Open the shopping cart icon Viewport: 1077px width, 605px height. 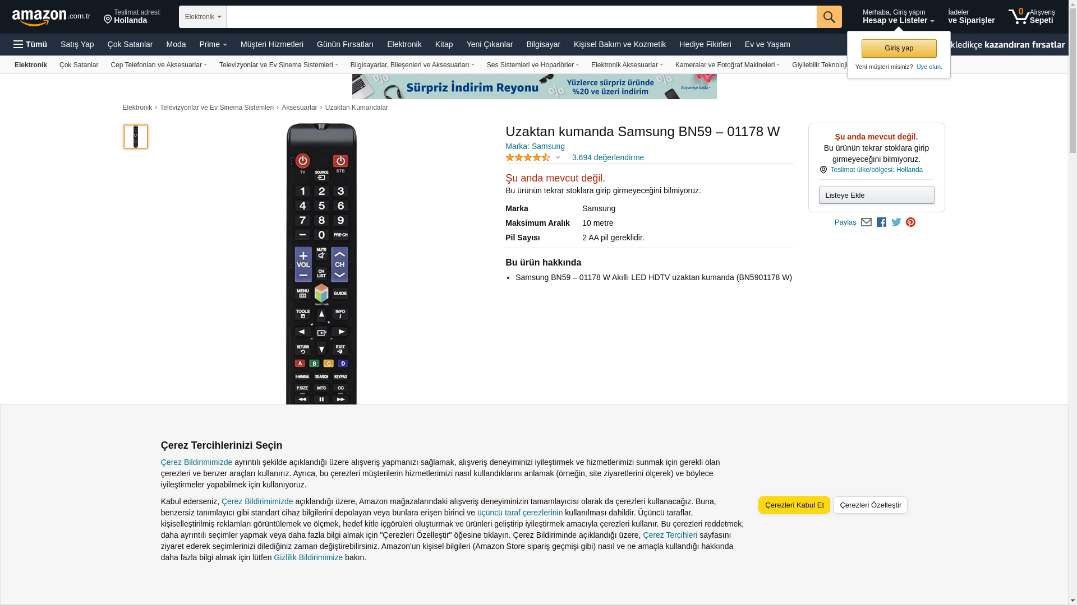tap(1031, 16)
